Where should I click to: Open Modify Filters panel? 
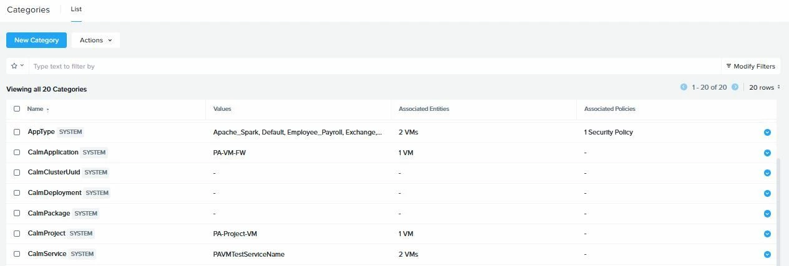coord(750,66)
